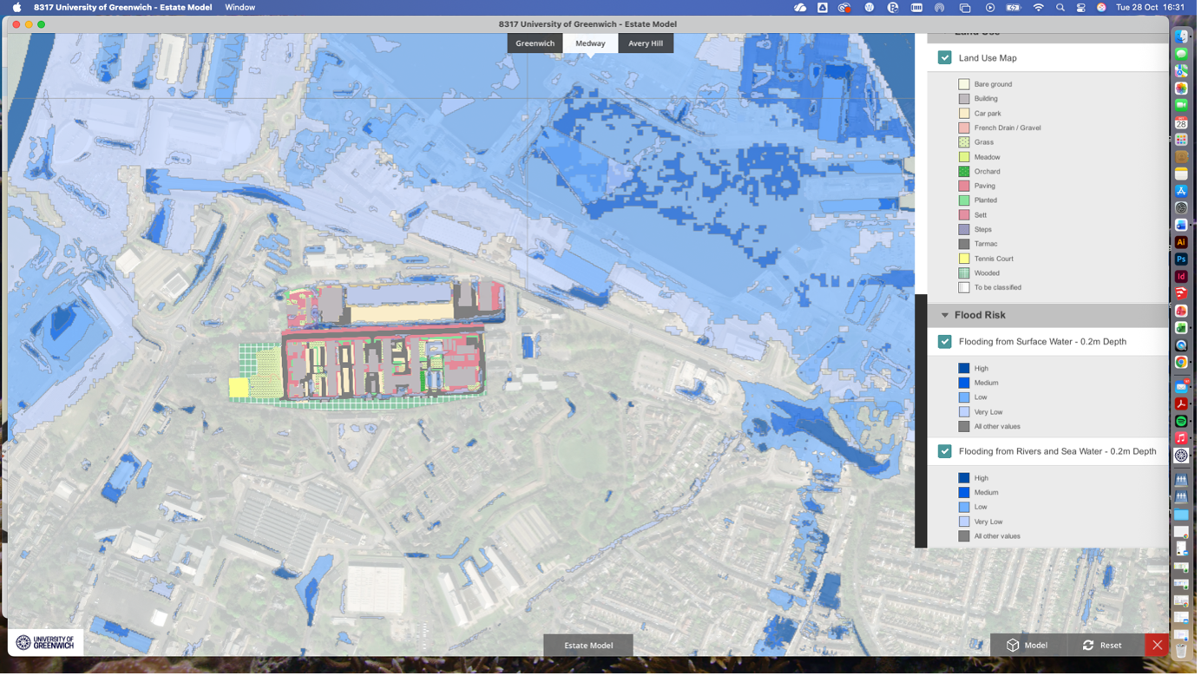The width and height of the screenshot is (1201, 676).
Task: Click the cube icon on the Model button
Action: 1014,645
